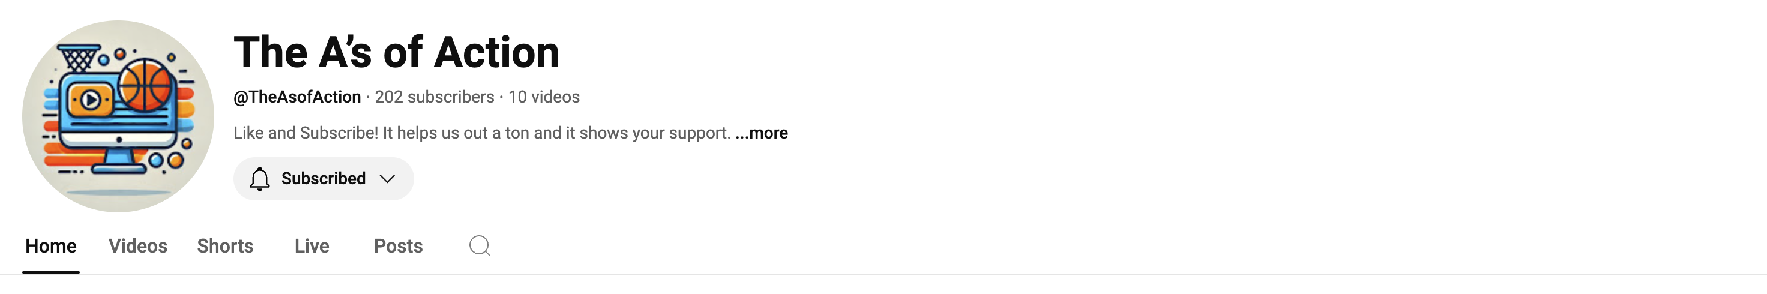Click the play button graphic in avatar
The height and width of the screenshot is (294, 1767).
pos(91,101)
